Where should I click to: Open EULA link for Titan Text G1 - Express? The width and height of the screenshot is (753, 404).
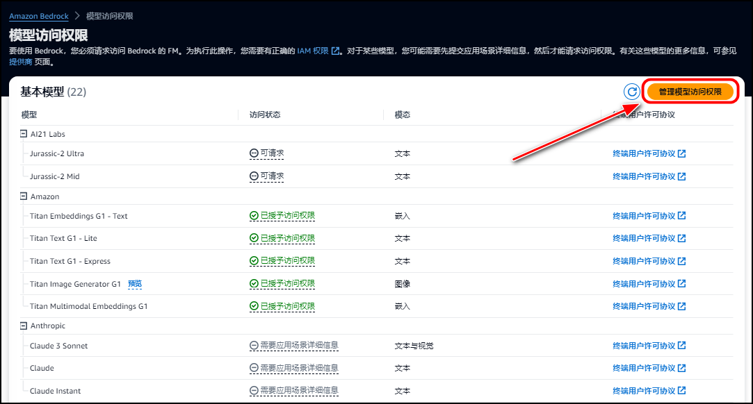coord(649,261)
